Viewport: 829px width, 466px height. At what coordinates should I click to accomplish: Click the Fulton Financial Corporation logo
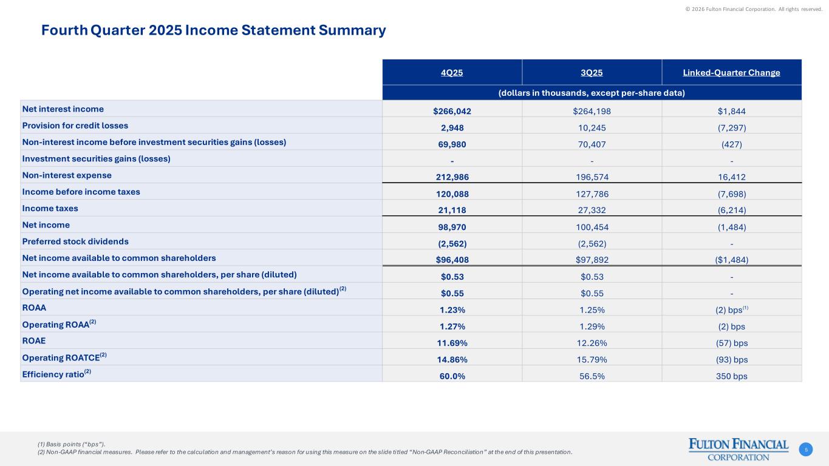[x=738, y=449]
